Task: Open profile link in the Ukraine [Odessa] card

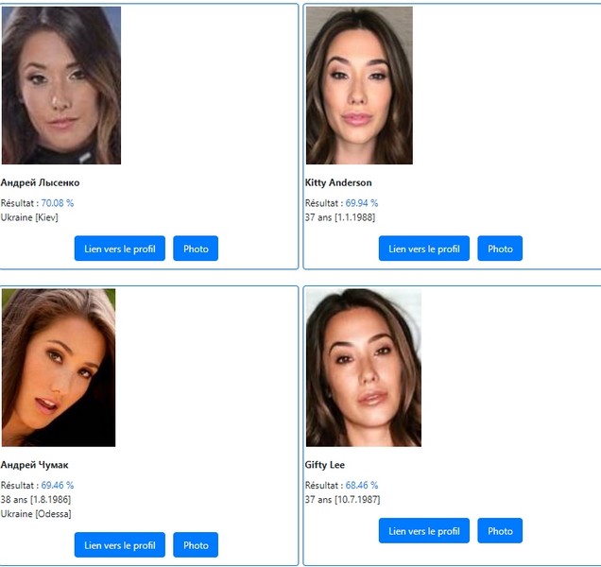Action: (120, 544)
